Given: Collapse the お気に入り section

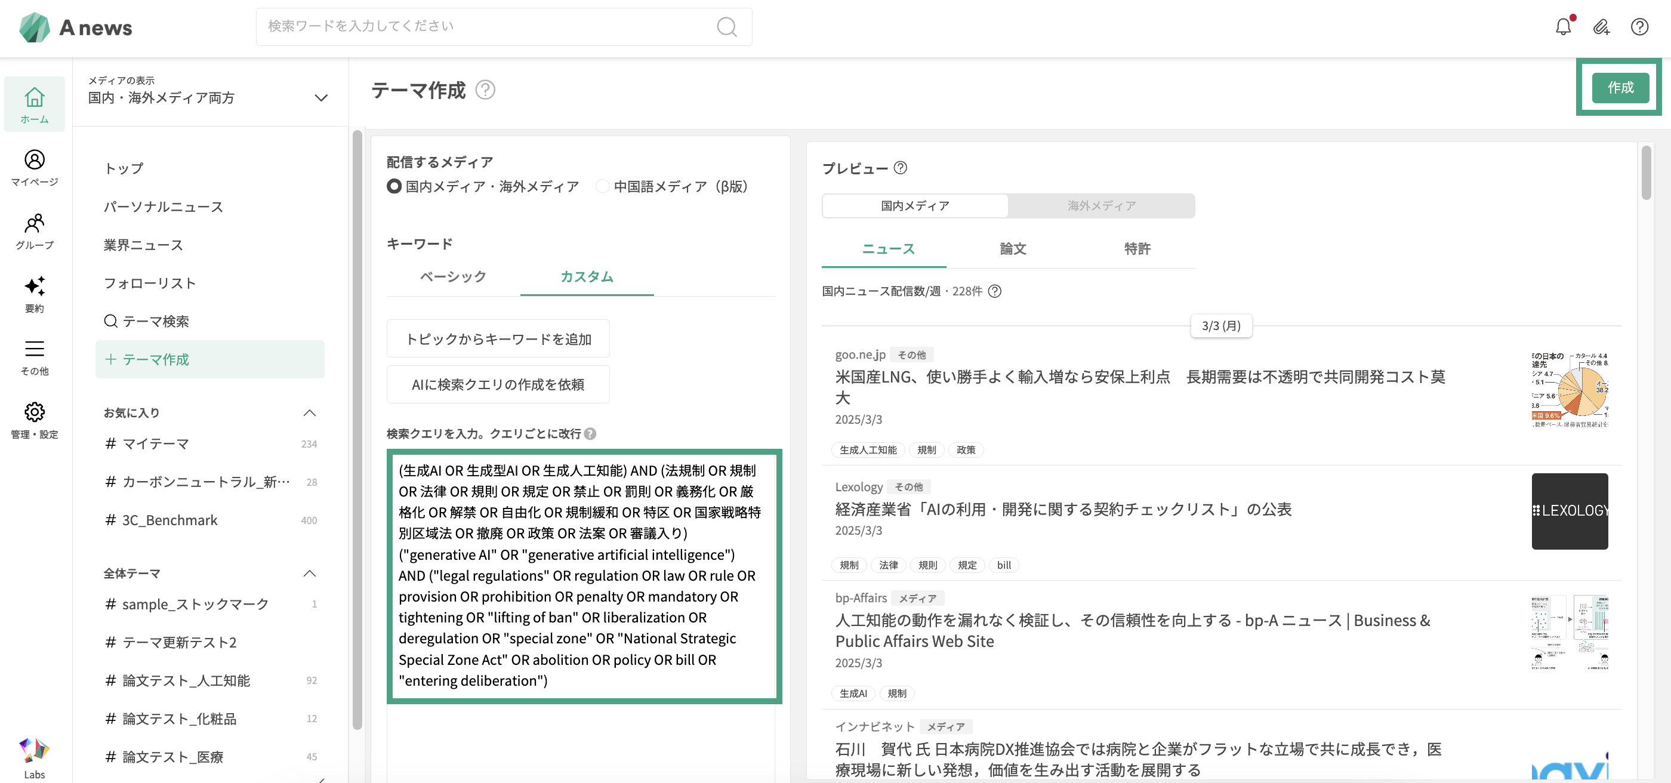Looking at the screenshot, I should (x=309, y=412).
